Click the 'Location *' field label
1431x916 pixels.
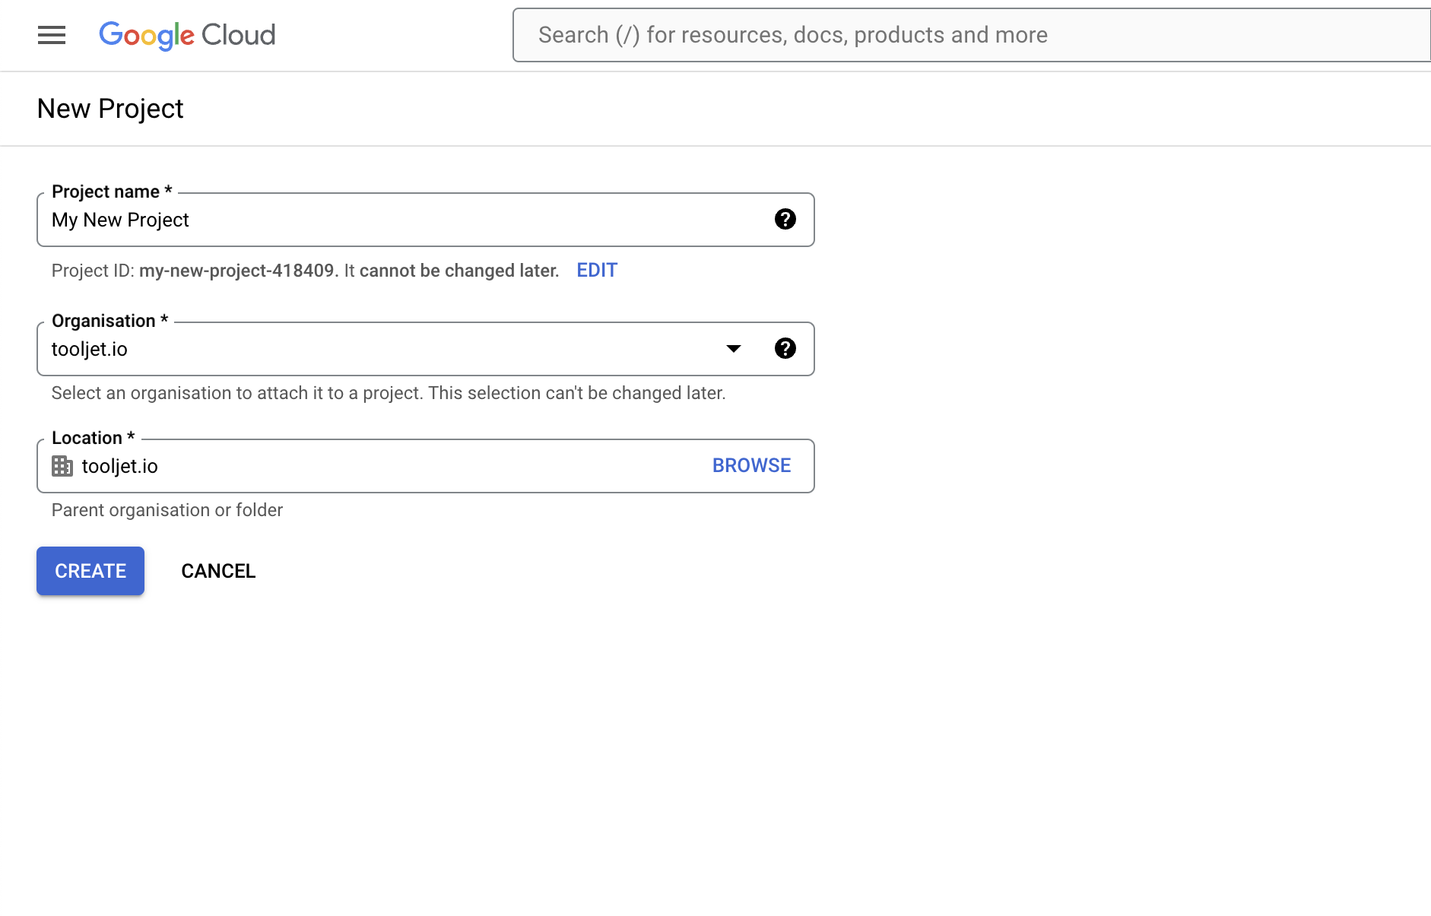(x=93, y=438)
